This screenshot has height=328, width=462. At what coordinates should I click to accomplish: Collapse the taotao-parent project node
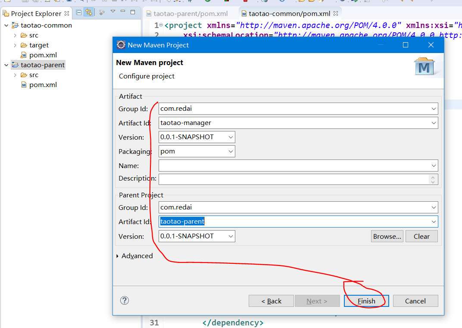coord(6,65)
